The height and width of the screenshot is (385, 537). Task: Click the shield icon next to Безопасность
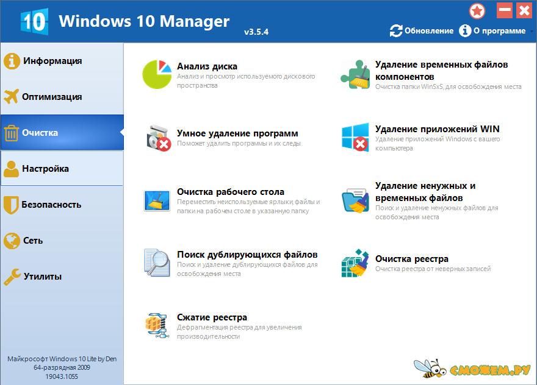coord(11,205)
